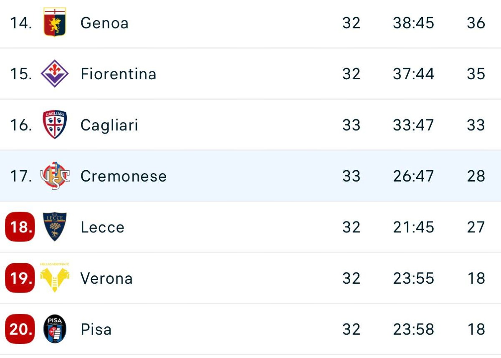Screen dimensions: 501x358
Task: Click position number 17 in the table
Action: coord(21,176)
